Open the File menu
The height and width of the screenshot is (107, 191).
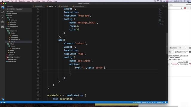click(12, 1)
